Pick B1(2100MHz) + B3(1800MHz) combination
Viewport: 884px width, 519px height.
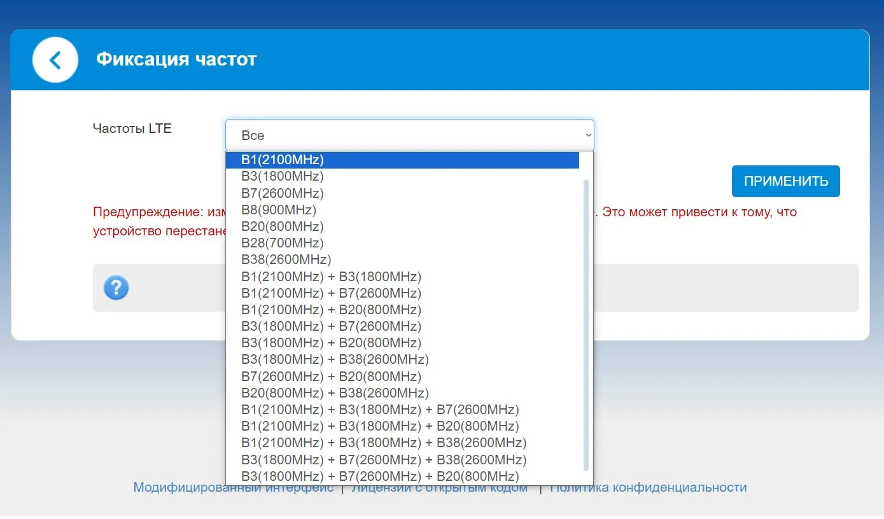[x=331, y=276]
